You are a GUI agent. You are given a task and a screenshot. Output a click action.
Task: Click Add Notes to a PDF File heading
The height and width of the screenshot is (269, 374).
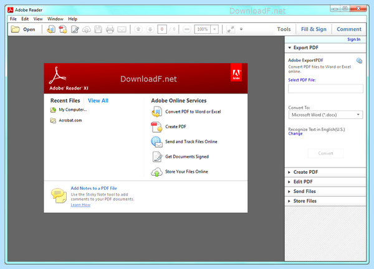pos(93,188)
